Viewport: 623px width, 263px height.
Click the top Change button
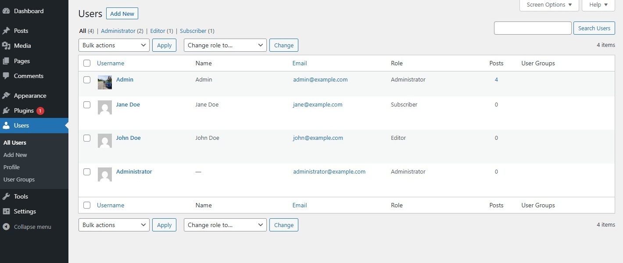click(284, 45)
